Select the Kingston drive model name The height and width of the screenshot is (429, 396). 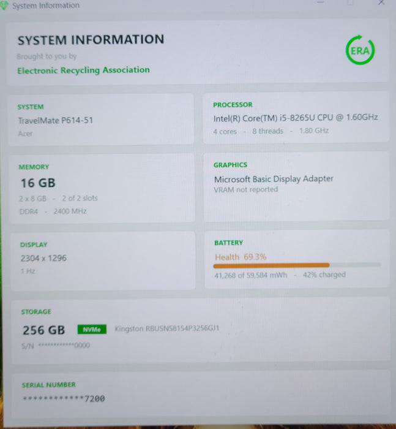pyautogui.click(x=167, y=328)
